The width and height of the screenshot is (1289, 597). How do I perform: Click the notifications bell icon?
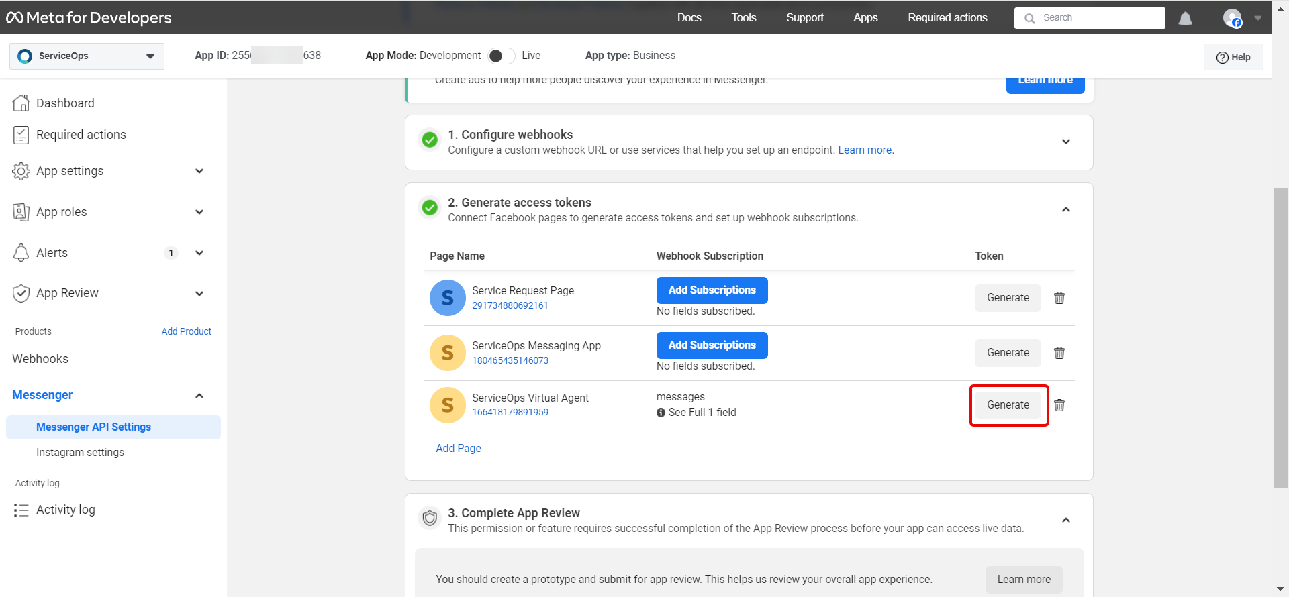pos(1185,19)
